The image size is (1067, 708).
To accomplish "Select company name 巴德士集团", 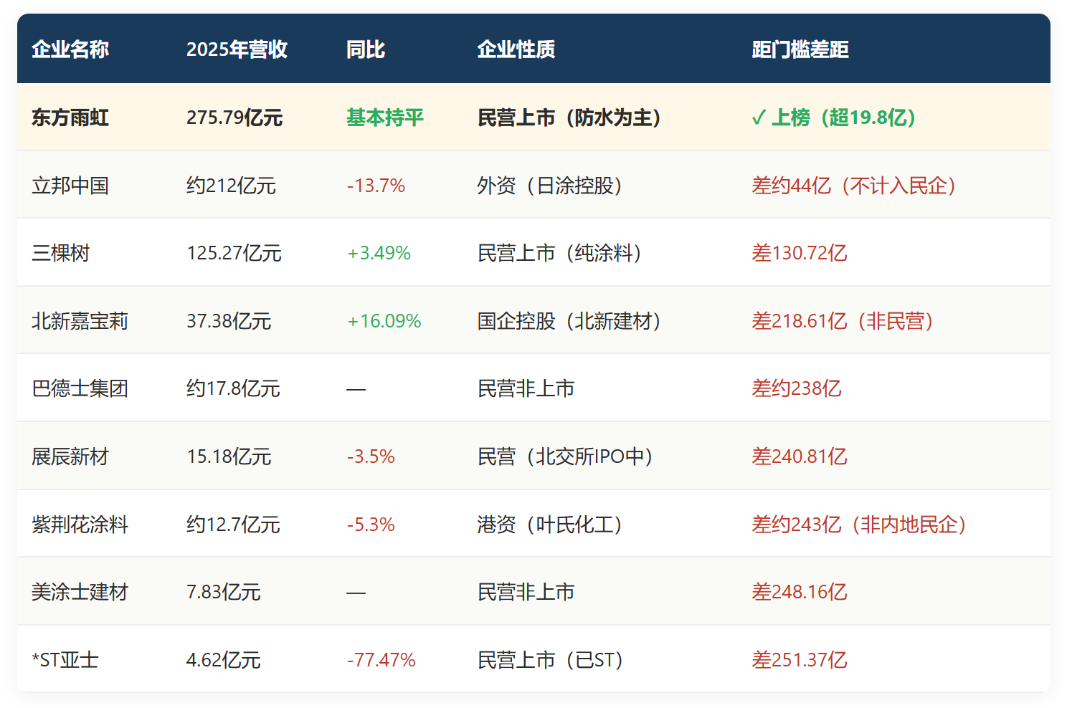I will 80,388.
